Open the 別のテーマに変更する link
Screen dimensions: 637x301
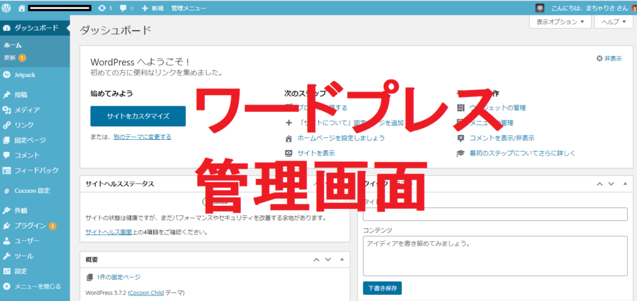[142, 137]
